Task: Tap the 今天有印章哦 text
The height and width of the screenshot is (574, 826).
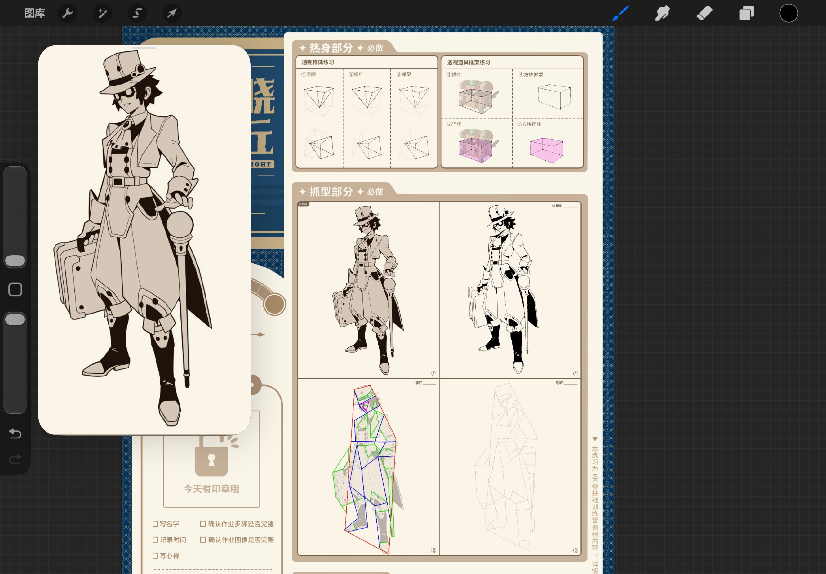Action: 211,489
